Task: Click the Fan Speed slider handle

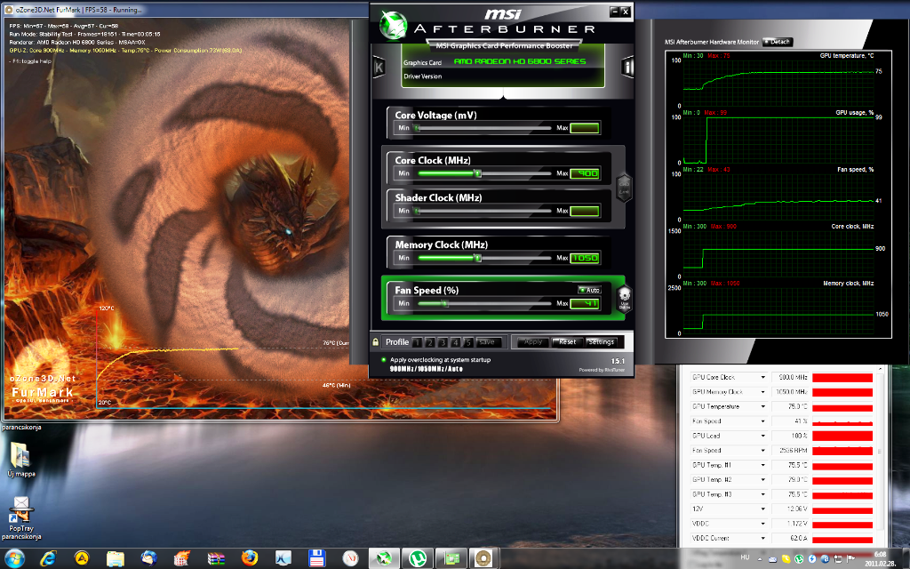Action: (444, 303)
